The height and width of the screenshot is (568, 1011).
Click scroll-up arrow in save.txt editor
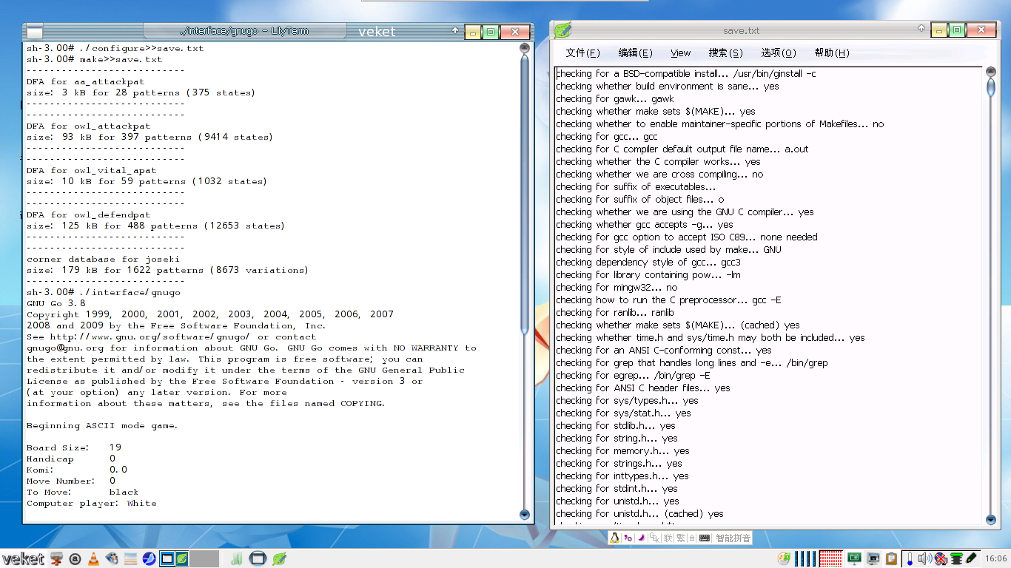pos(991,72)
